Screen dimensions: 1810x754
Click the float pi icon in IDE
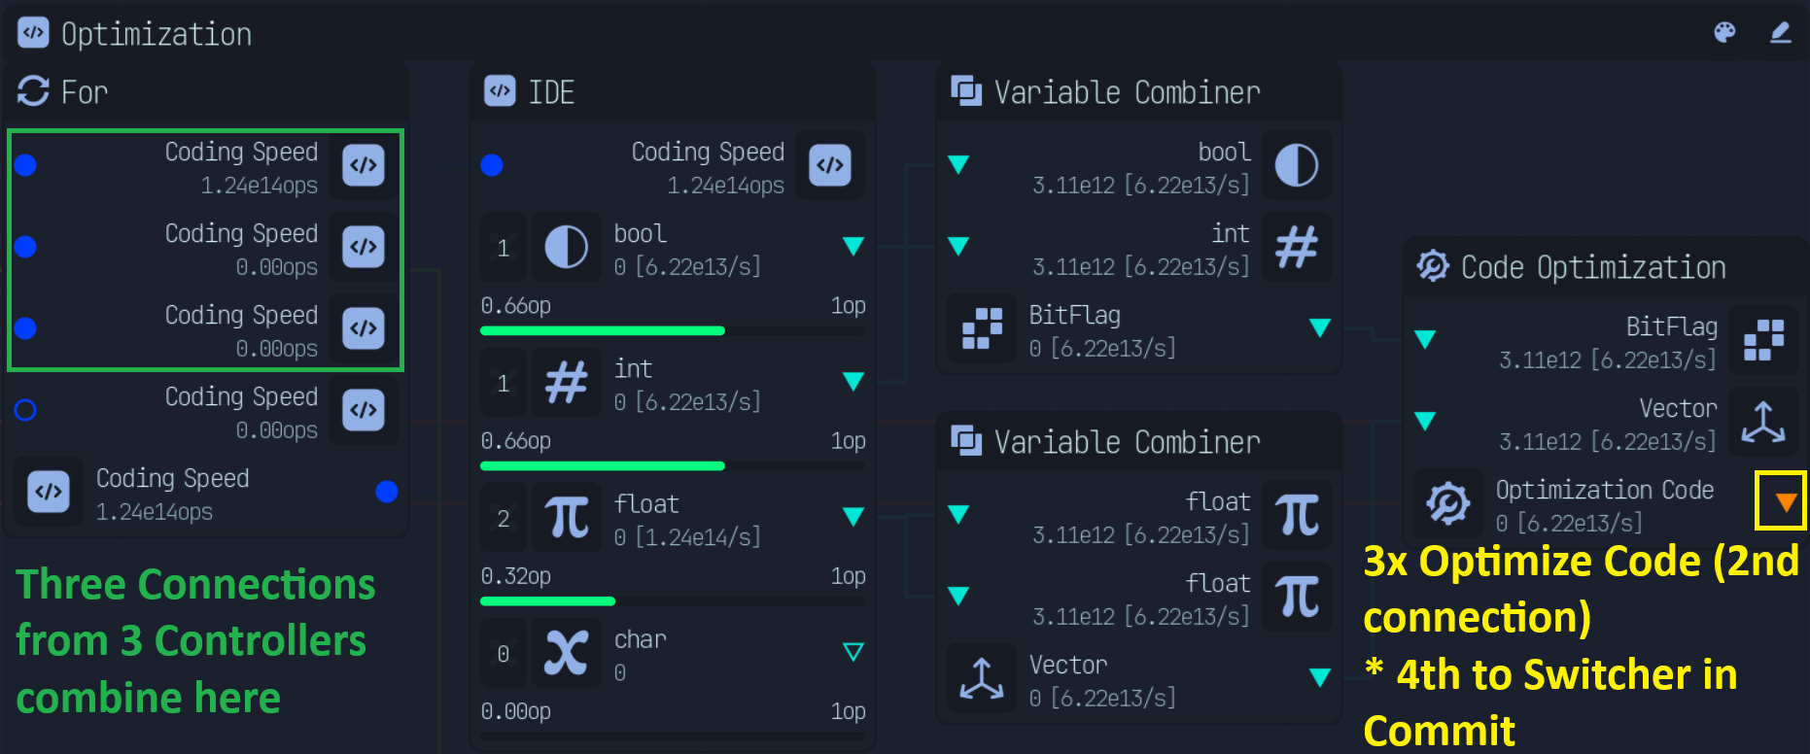tap(566, 518)
